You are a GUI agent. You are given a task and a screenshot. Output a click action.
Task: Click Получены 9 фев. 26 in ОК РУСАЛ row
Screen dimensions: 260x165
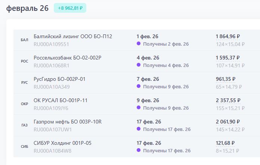[166, 108]
